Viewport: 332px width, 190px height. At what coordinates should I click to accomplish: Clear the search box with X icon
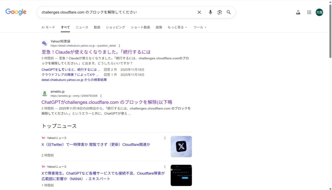coord(199,12)
